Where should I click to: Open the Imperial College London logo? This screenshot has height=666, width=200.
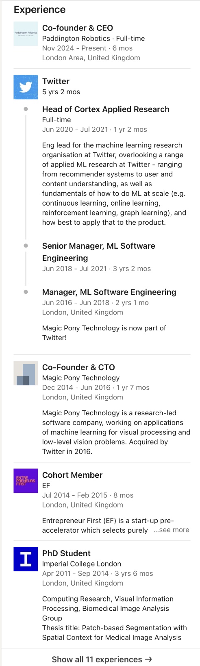click(x=26, y=559)
